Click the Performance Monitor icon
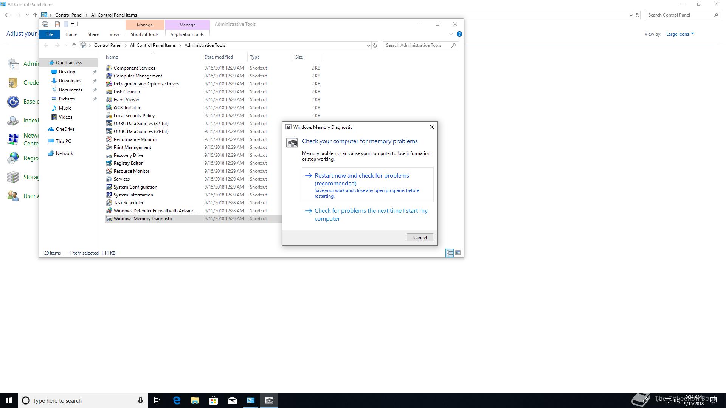Screen dimensions: 726x408 tap(109, 139)
